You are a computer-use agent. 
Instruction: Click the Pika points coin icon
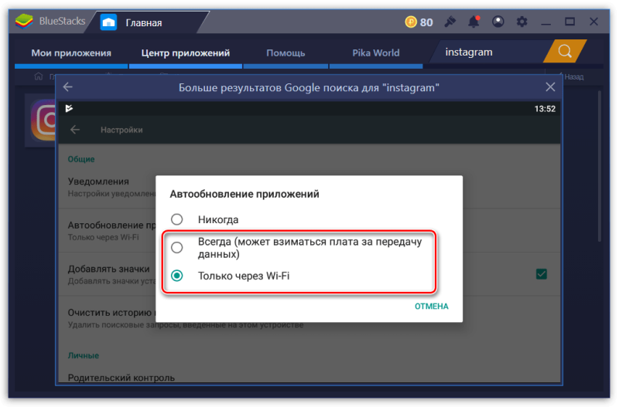click(x=411, y=22)
